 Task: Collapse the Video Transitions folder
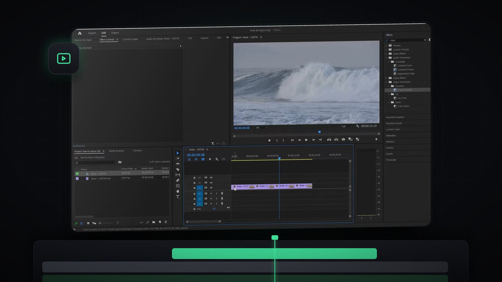point(386,82)
